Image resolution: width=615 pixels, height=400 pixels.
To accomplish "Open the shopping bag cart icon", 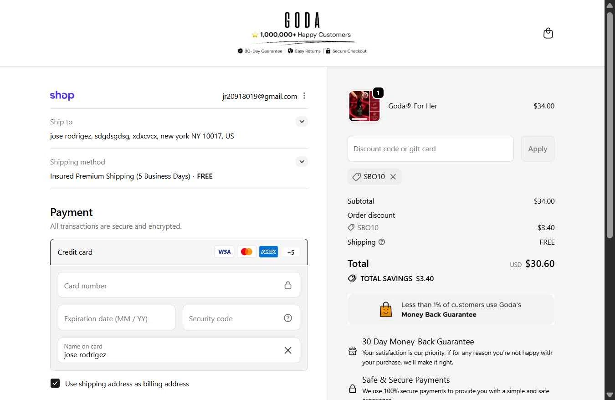I will [548, 33].
